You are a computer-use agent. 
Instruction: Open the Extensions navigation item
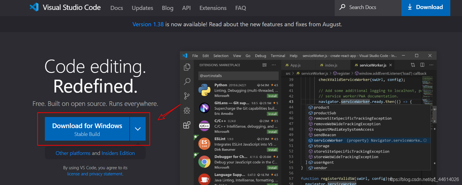[213, 8]
